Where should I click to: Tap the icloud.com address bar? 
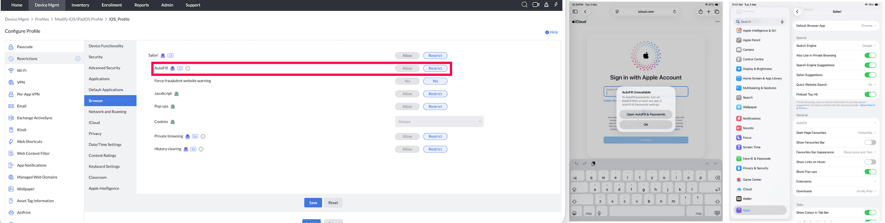tap(646, 12)
